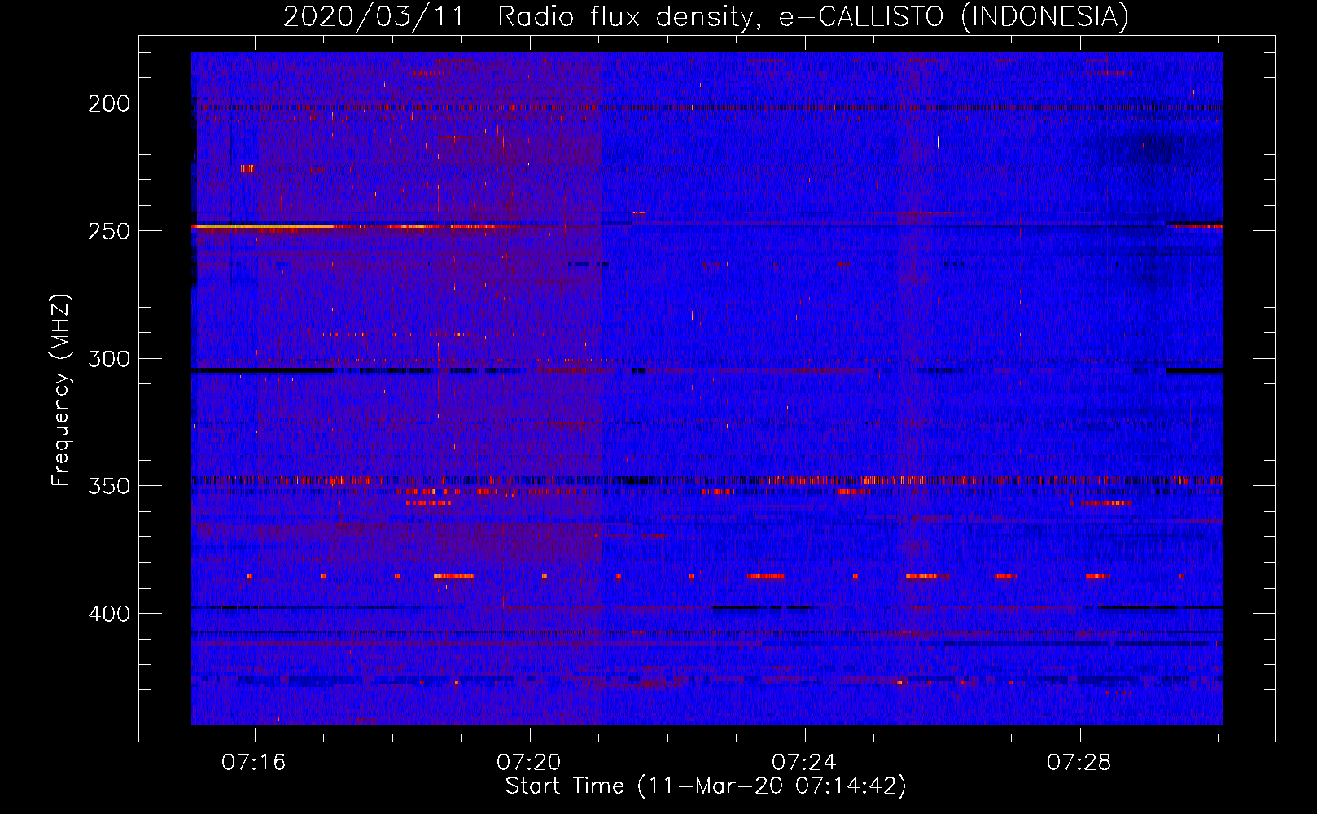Click the 07:16 time tick label
This screenshot has height=814, width=1317.
coord(254,763)
